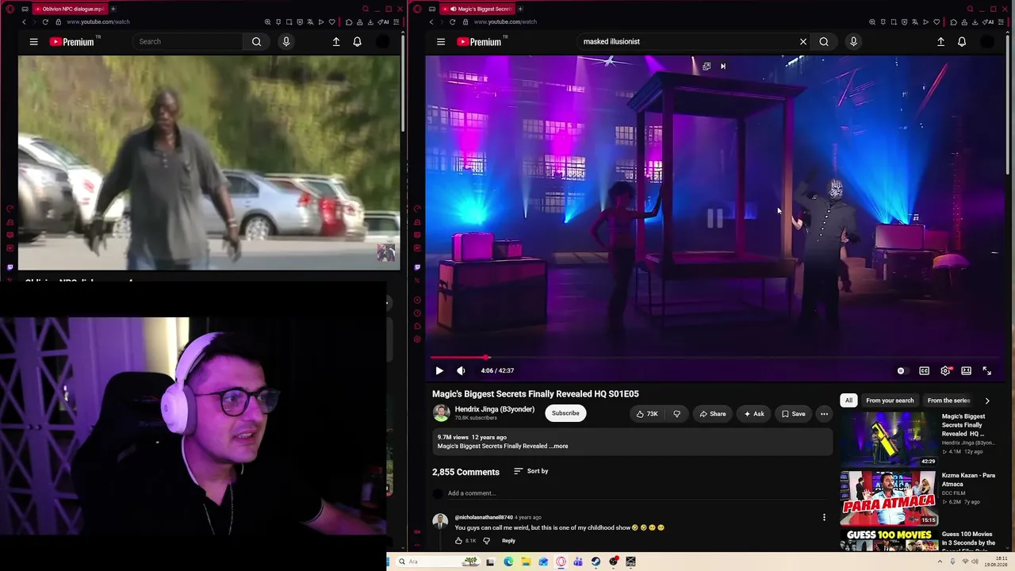Click the left window address bar URL
Image resolution: width=1015 pixels, height=571 pixels.
pyautogui.click(x=98, y=22)
